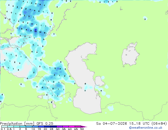The image size is (168, 130).
Task: Open the weatheronline.co.uk link
Action: click(x=146, y=128)
